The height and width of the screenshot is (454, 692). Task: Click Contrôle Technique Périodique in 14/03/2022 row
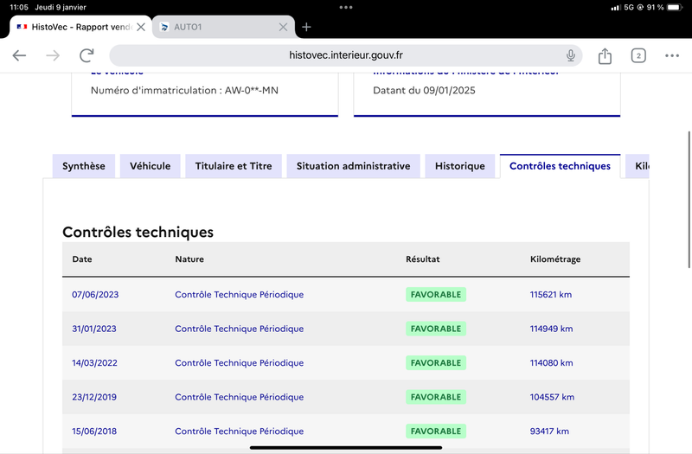240,362
